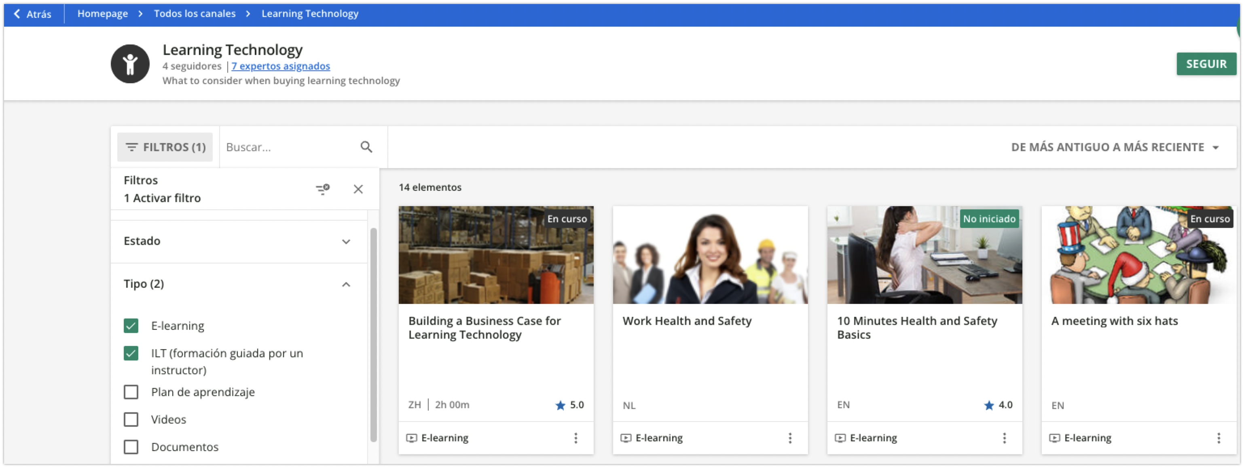The width and height of the screenshot is (1244, 468).
Task: Click the Learning Technology channel avatar icon
Action: pyautogui.click(x=130, y=64)
